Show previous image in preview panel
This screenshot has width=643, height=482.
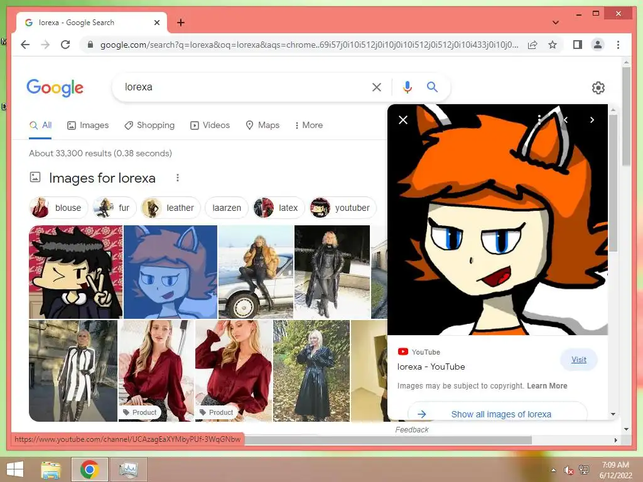(x=566, y=120)
